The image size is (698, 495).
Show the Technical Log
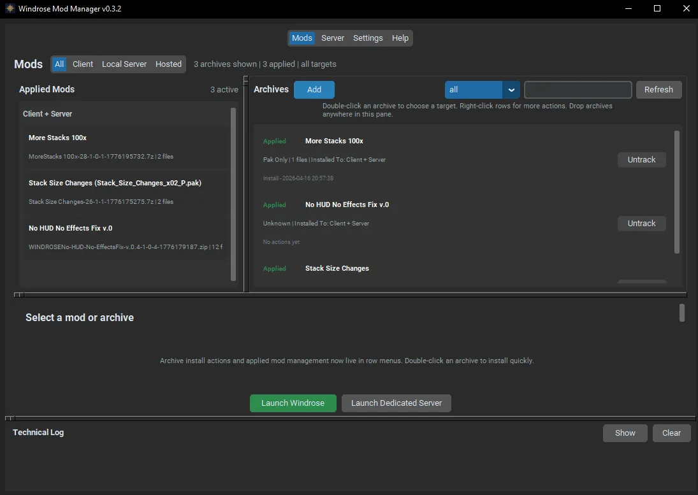point(625,433)
